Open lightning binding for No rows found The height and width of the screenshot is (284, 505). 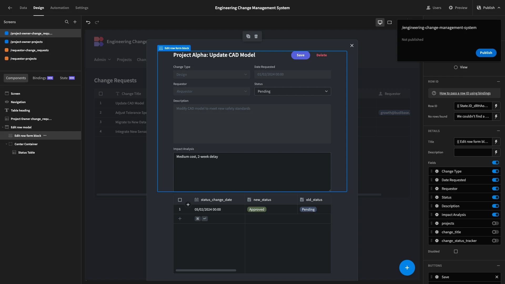[496, 116]
